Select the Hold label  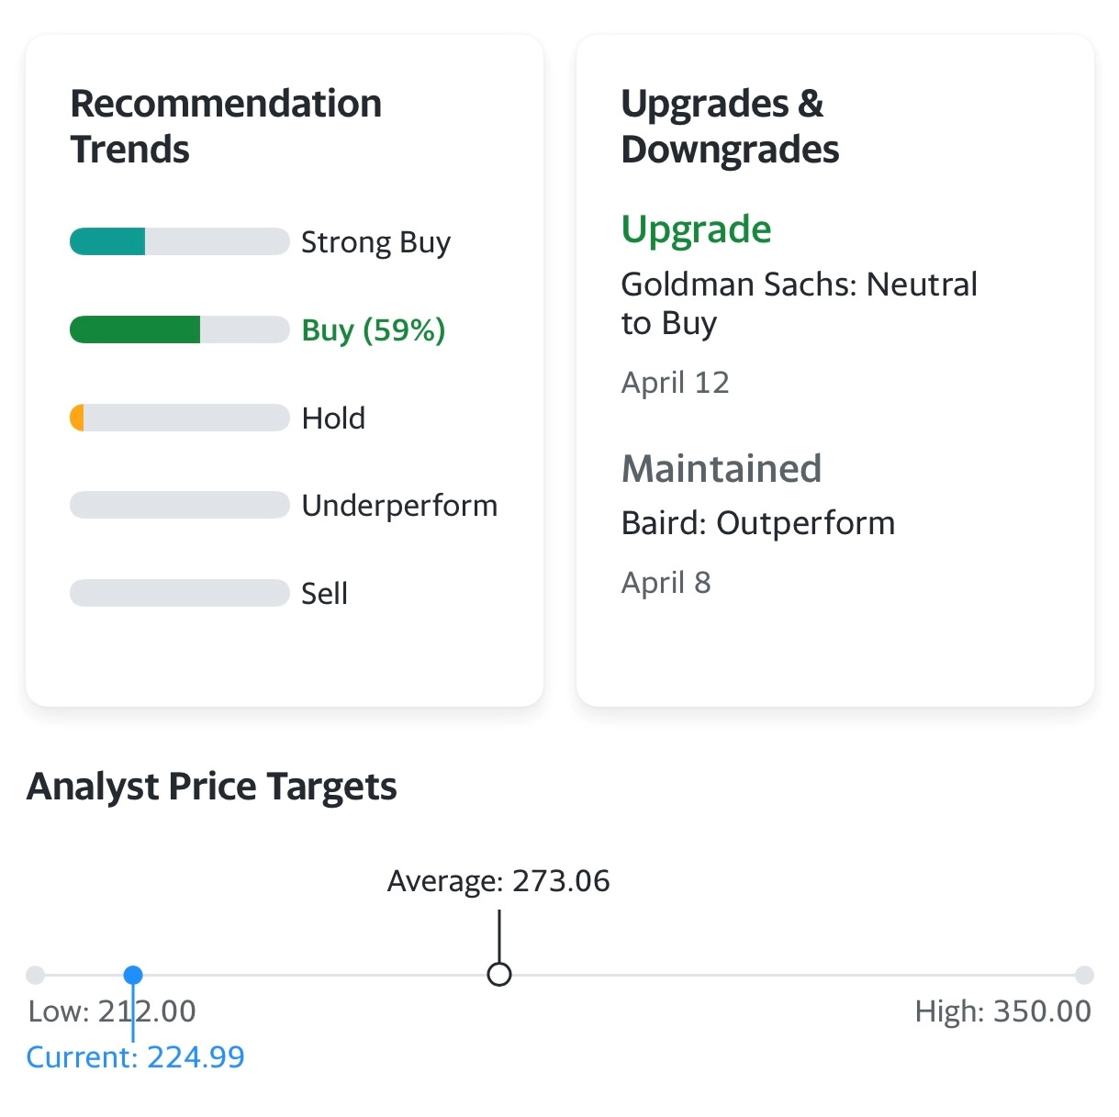click(333, 418)
